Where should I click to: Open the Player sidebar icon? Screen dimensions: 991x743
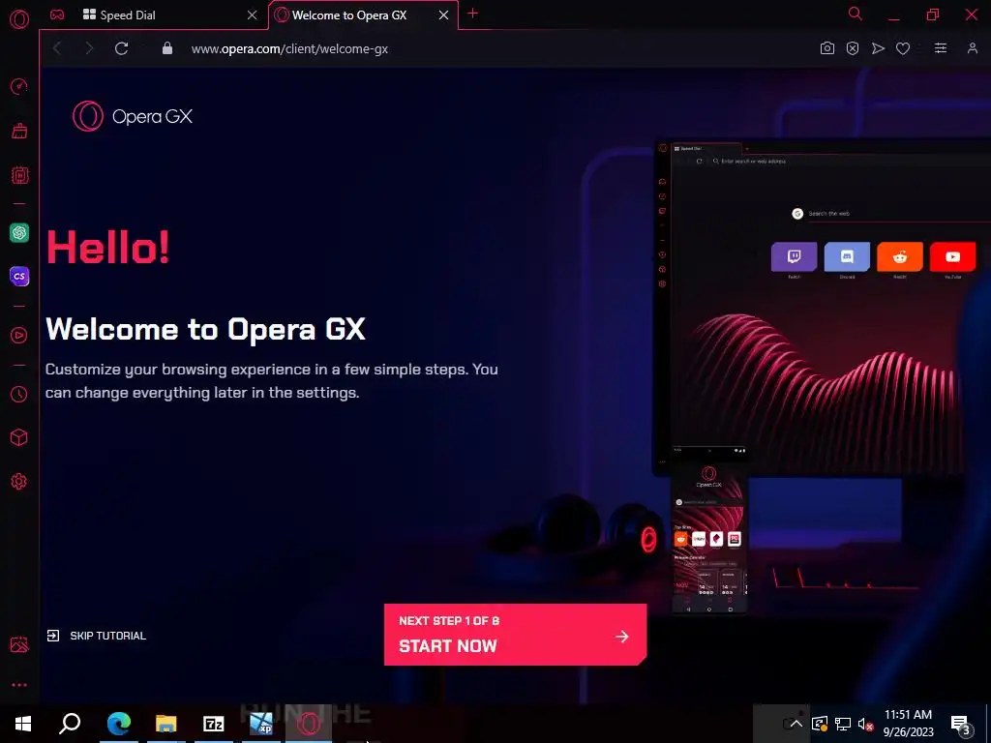19,335
